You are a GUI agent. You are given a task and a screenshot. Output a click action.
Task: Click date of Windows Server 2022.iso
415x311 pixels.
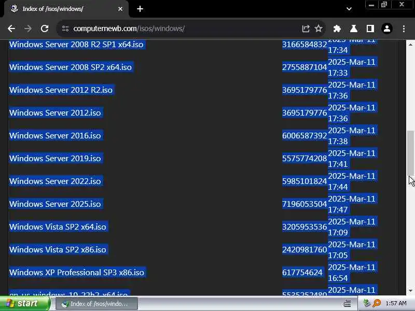(x=352, y=181)
